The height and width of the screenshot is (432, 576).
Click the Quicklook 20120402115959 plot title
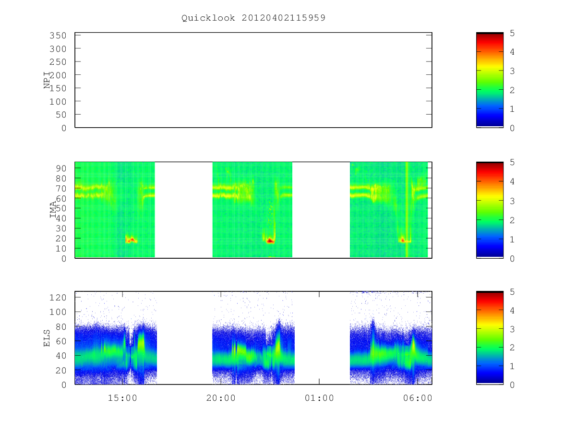tap(253, 18)
